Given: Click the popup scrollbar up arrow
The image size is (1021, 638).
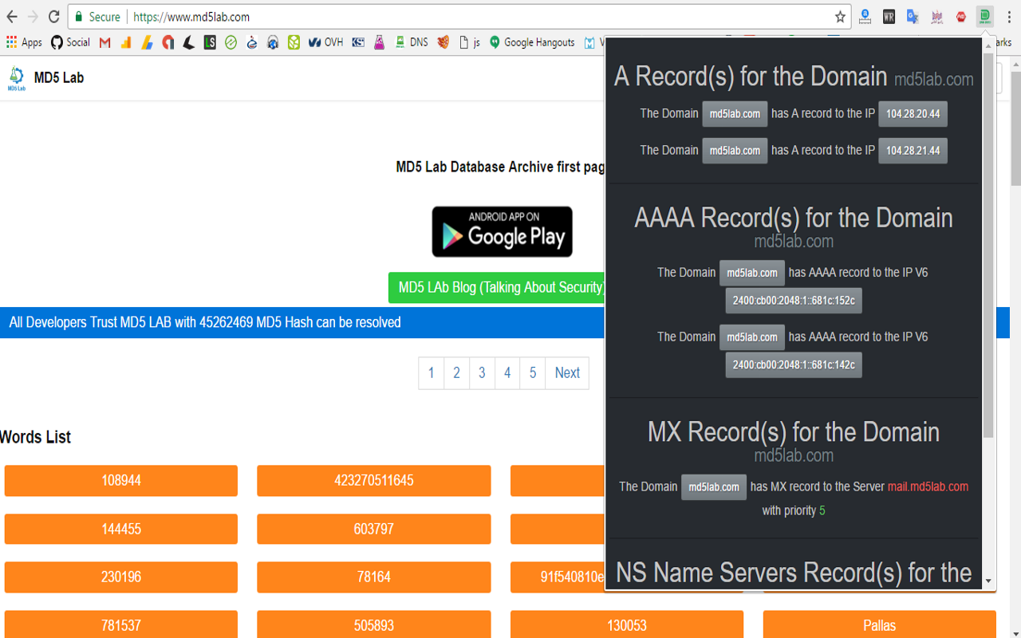Looking at the screenshot, I should [x=988, y=45].
